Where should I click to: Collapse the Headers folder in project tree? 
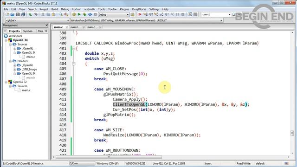pos(10,61)
